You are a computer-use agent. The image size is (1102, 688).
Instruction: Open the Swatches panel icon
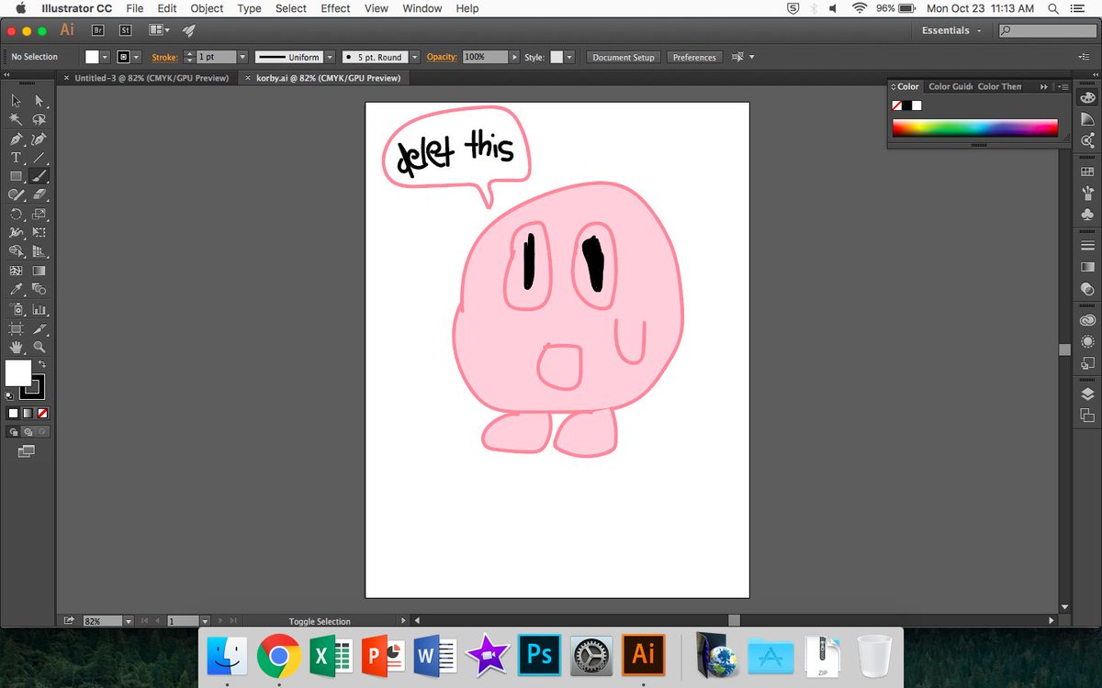(1087, 172)
